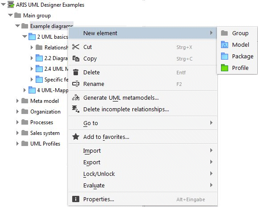This screenshot has height=207, width=258.
Task: Collapse the 2 UML basics node
Action: 25,37
